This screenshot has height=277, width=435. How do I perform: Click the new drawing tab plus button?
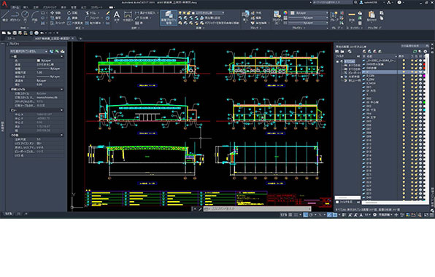(x=81, y=39)
